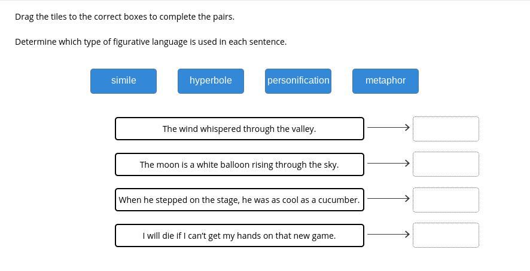The image size is (530, 271).
Task: Click 'The wind whispered through the valley' box
Action: pyautogui.click(x=239, y=128)
